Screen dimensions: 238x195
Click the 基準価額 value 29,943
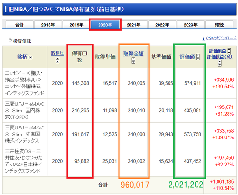point(166,134)
